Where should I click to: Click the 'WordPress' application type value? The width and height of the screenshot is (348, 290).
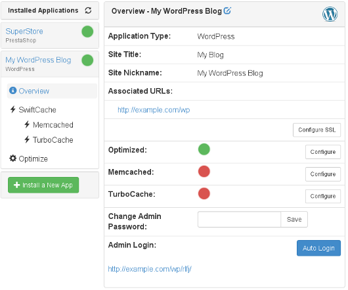click(216, 36)
